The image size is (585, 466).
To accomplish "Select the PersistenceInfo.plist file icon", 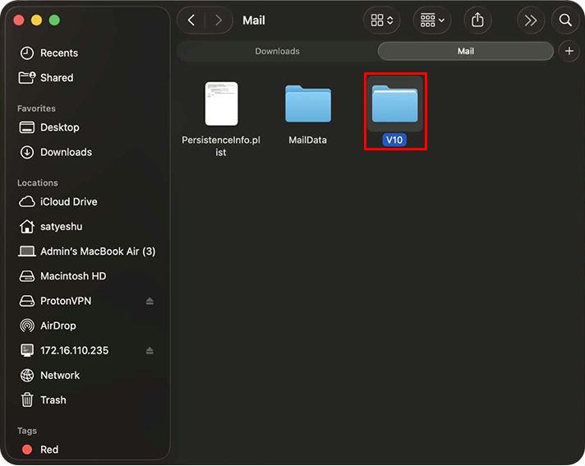I will coord(221,104).
